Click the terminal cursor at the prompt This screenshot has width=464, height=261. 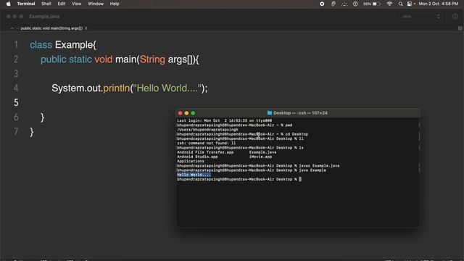(300, 179)
